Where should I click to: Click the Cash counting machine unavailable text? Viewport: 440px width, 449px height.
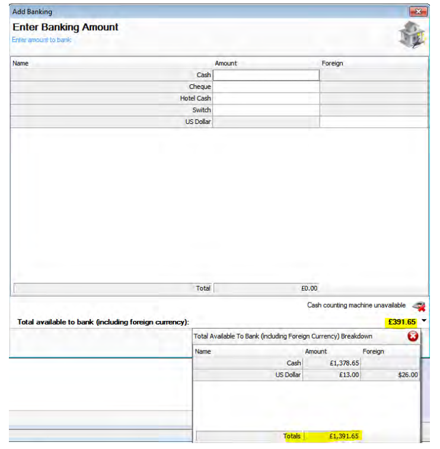pyautogui.click(x=356, y=305)
